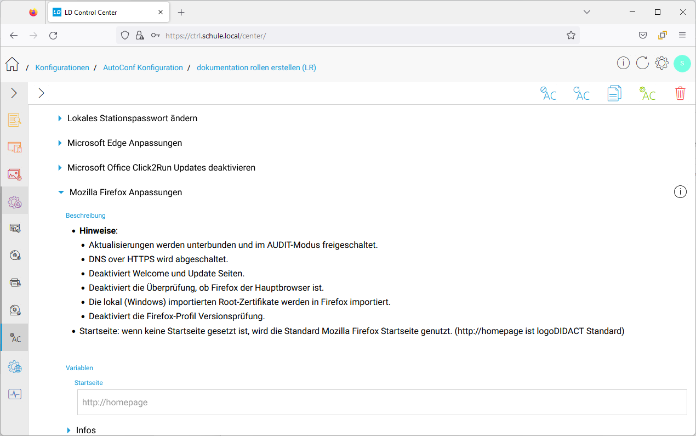
Task: Open the user avatar 'S' menu
Action: coord(682,63)
